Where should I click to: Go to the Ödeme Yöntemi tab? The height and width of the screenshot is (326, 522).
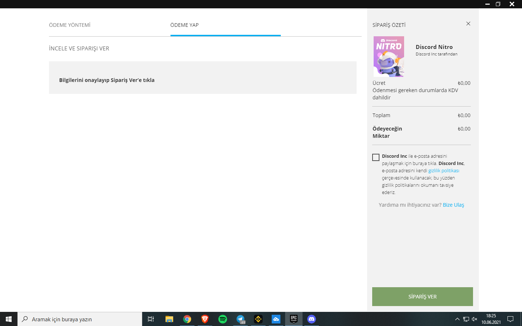point(70,25)
